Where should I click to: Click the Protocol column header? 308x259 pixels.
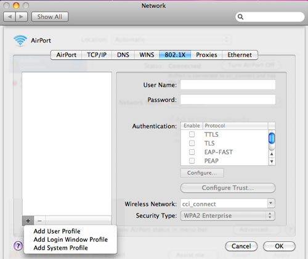235,126
